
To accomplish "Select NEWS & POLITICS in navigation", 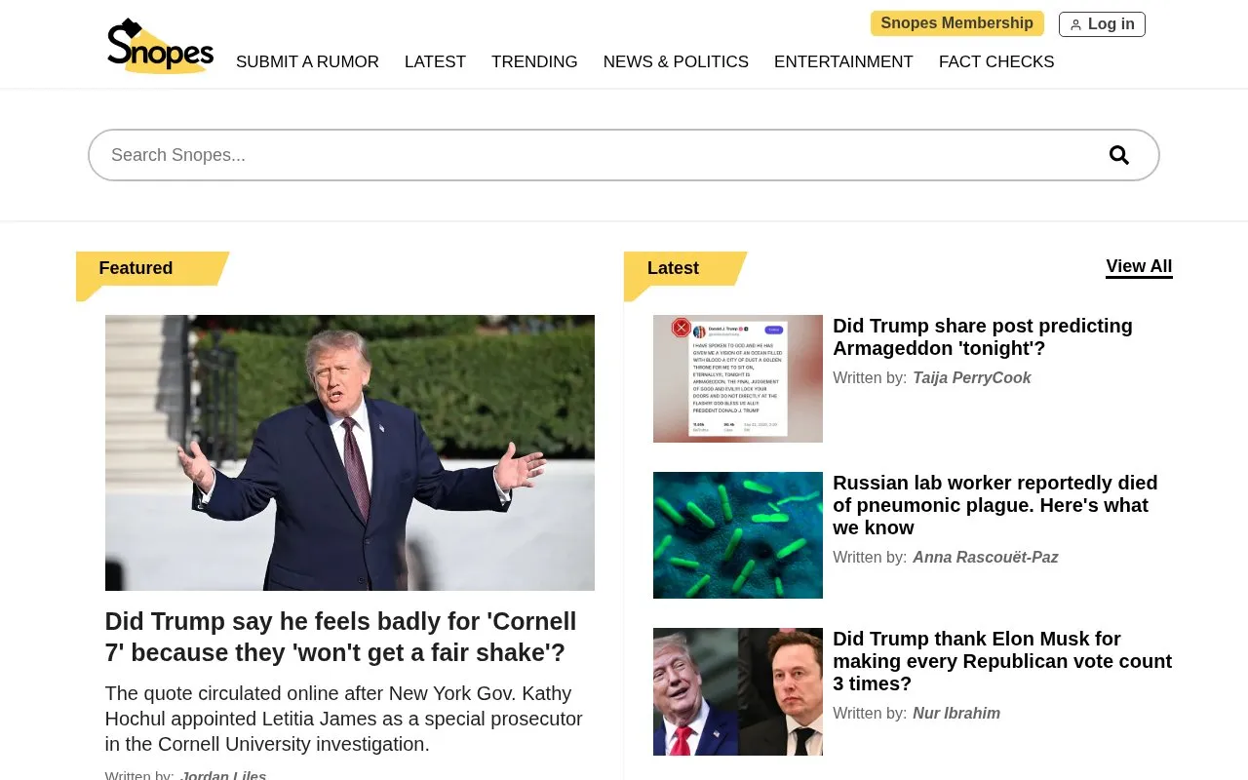I will pos(676,61).
